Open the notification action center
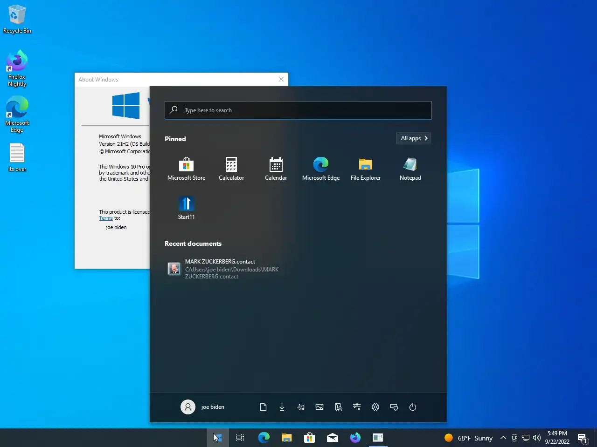Image resolution: width=597 pixels, height=447 pixels. (583, 438)
